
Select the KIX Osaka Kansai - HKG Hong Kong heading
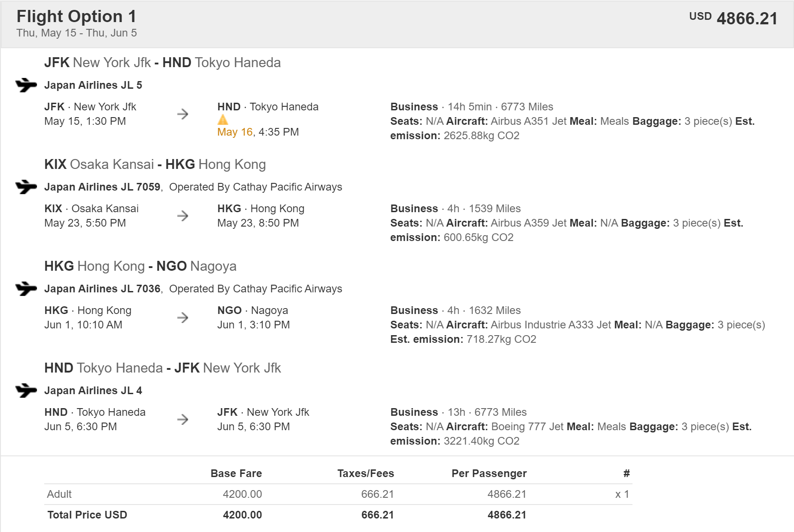point(155,164)
